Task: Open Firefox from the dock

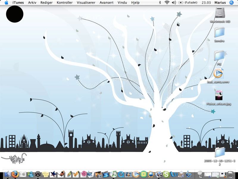Action: (15, 174)
